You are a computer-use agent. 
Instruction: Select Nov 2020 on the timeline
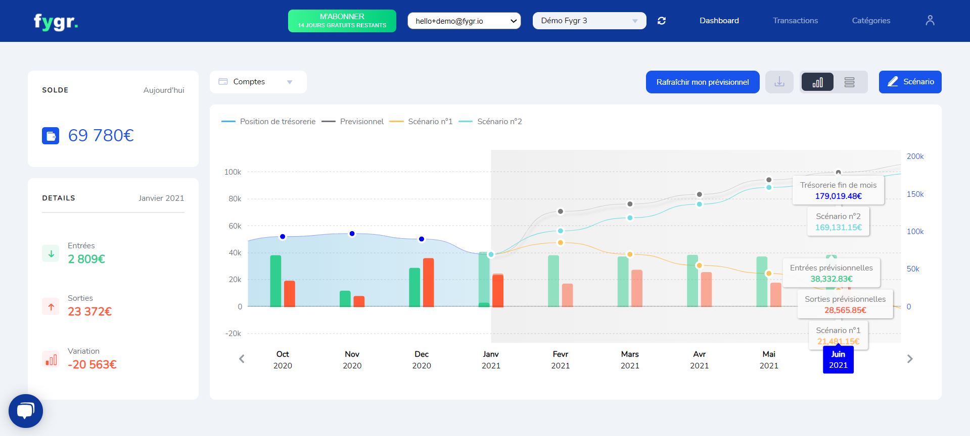point(352,360)
